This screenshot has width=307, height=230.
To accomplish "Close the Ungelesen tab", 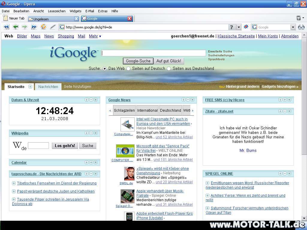I will [76, 19].
